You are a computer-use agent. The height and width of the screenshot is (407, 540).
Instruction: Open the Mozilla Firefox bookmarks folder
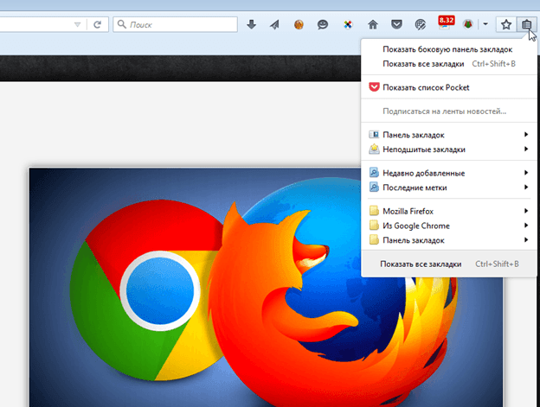[448, 211]
